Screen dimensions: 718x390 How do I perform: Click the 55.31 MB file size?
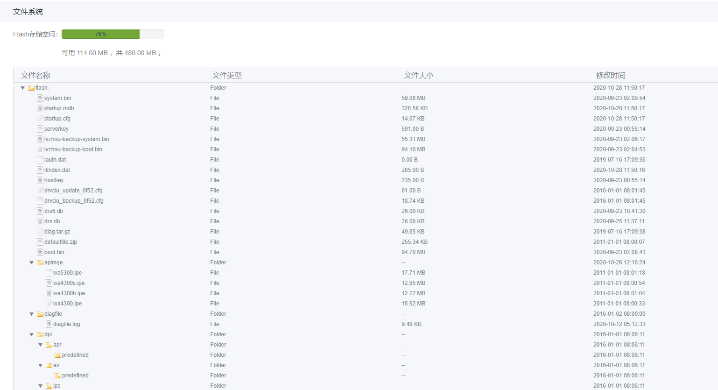click(x=414, y=139)
